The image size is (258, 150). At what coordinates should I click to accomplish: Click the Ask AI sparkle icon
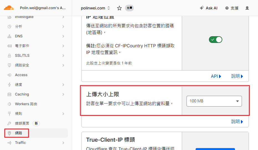pos(202,8)
